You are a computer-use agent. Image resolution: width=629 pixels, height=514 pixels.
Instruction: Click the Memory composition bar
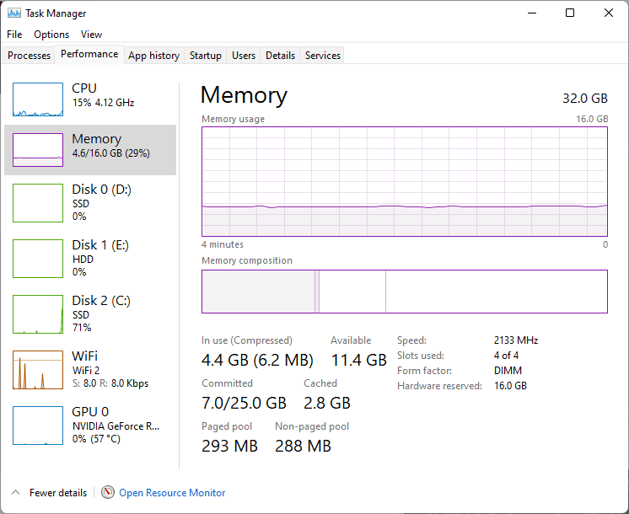[405, 292]
